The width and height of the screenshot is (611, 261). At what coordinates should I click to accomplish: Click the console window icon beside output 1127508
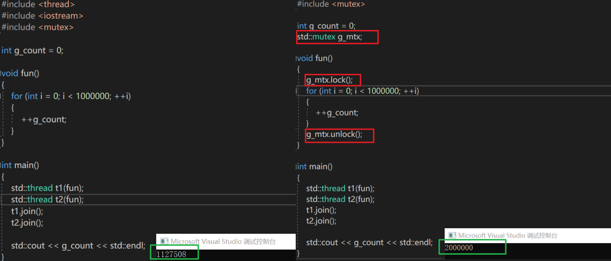[164, 241]
